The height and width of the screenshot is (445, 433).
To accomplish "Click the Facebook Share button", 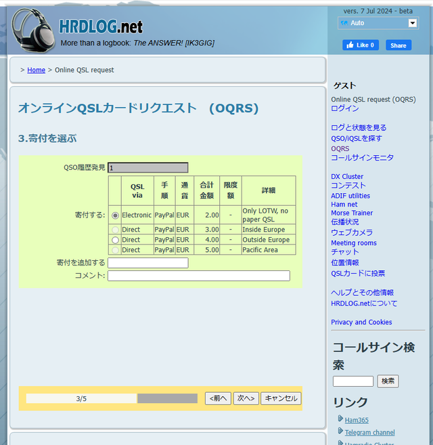I will 398,45.
